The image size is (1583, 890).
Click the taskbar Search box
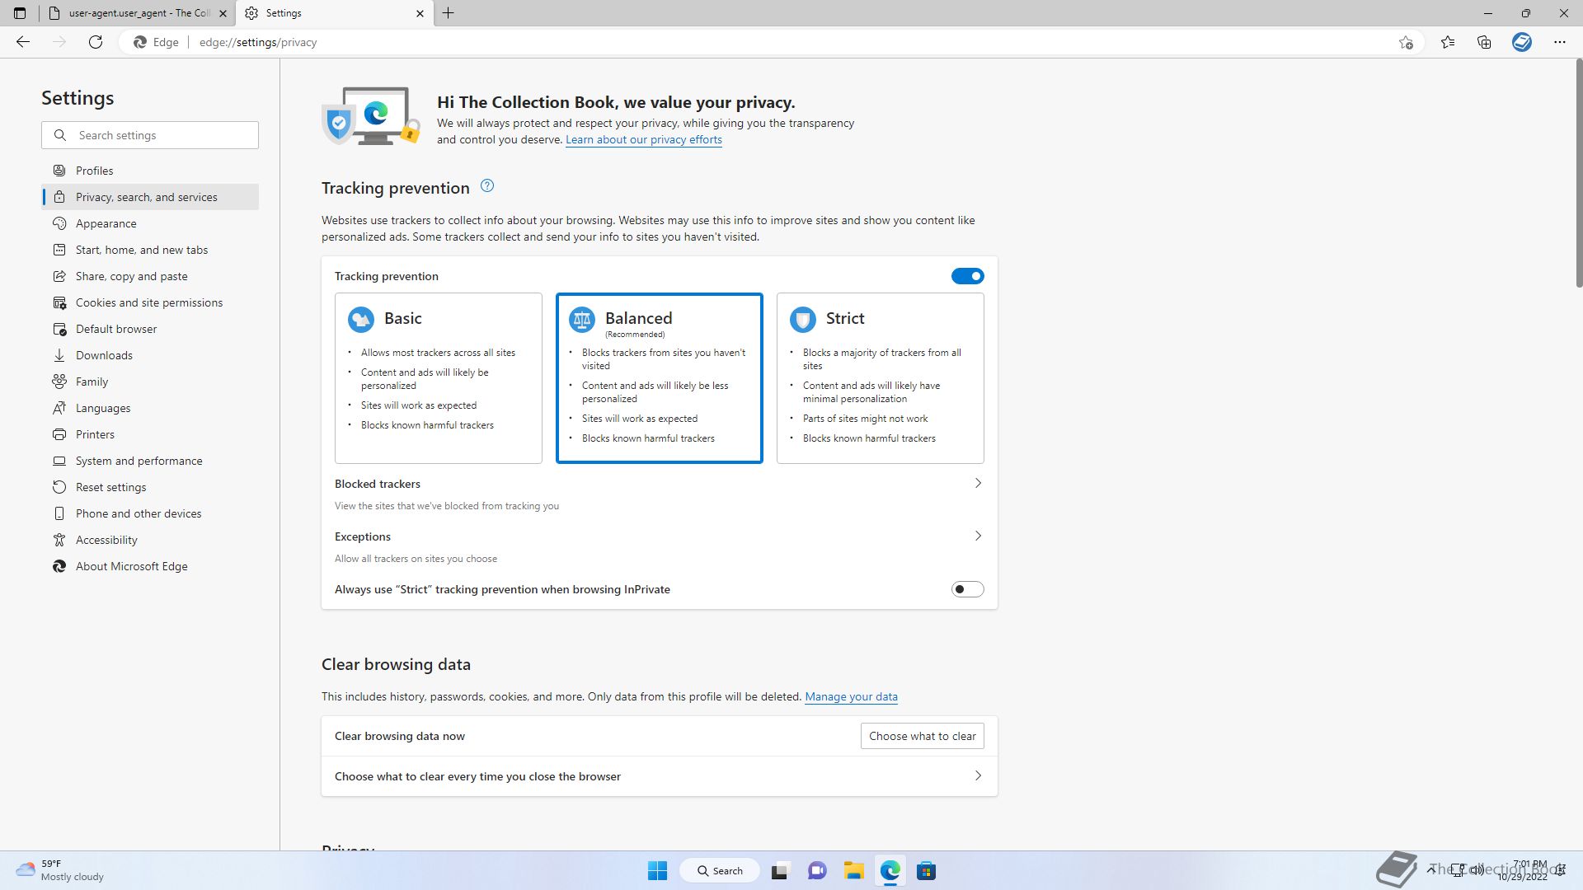tap(720, 870)
